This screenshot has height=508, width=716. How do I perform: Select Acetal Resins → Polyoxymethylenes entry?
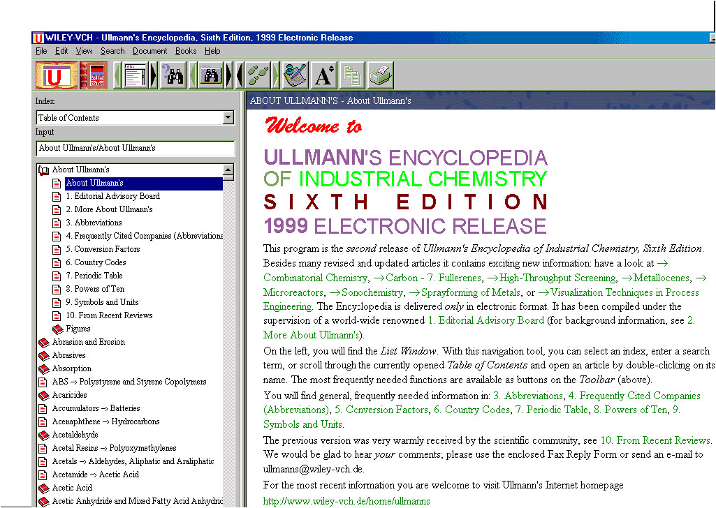pos(114,448)
